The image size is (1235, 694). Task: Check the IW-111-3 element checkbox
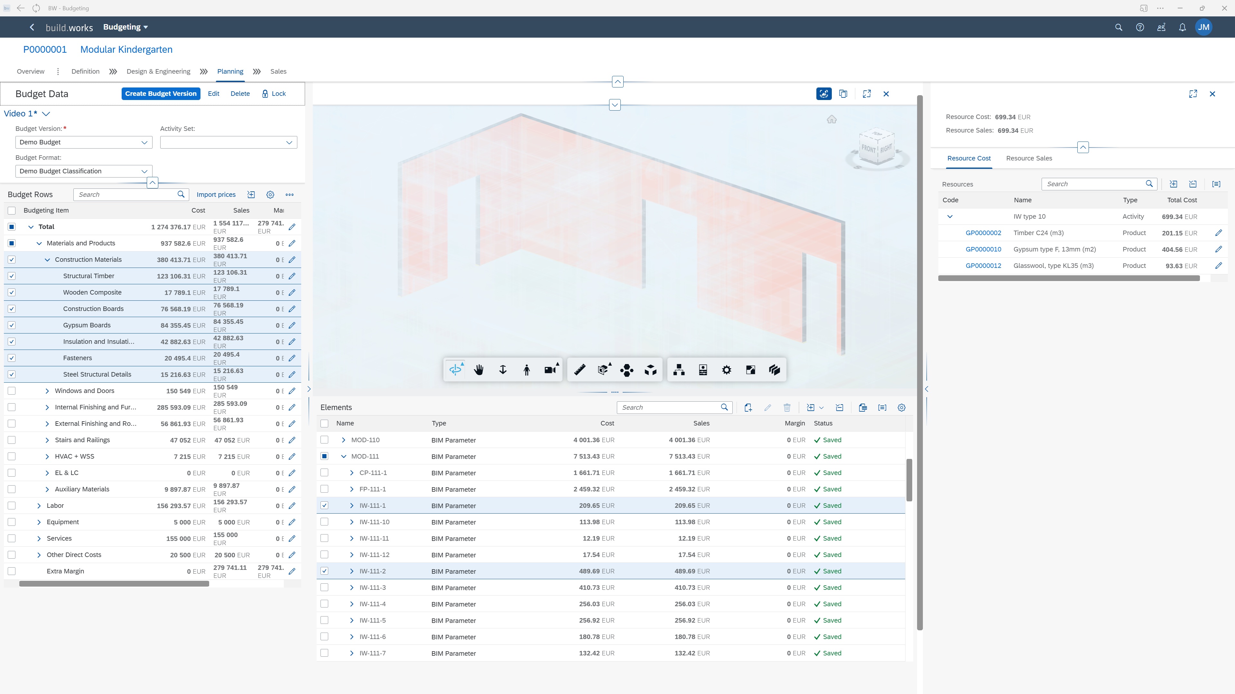click(325, 588)
